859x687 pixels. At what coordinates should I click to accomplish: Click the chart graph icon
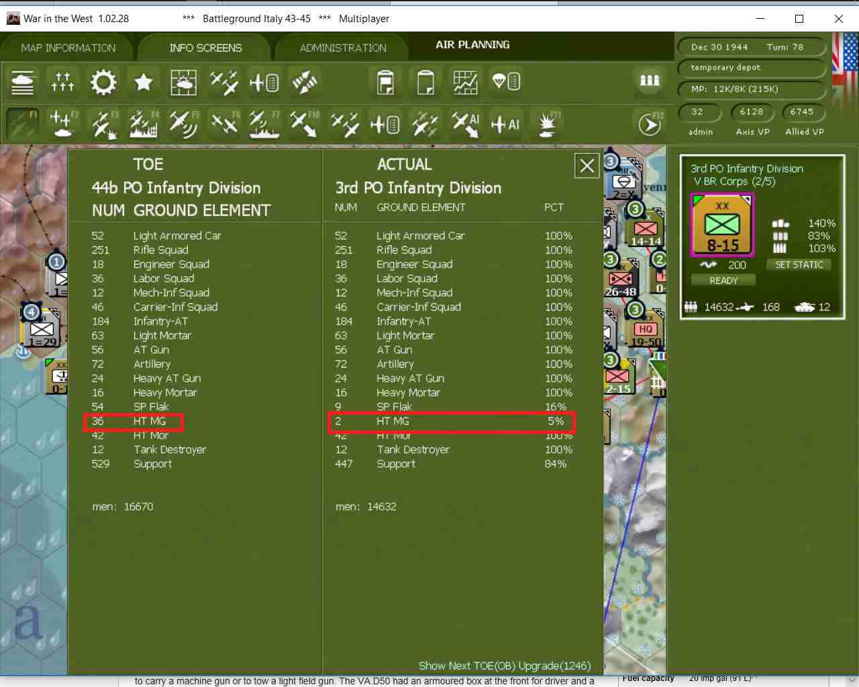(x=465, y=83)
